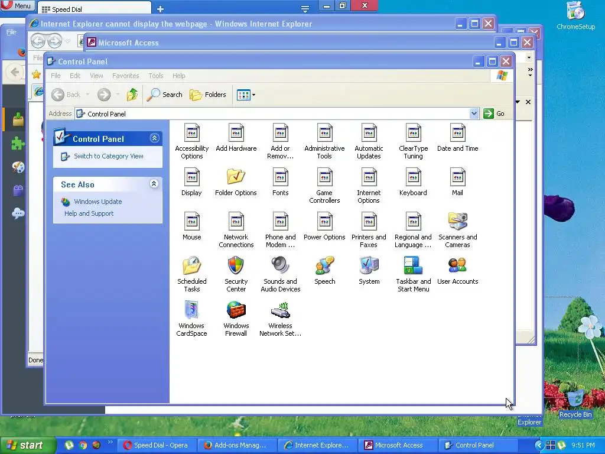Open new tab in Opera window
This screenshot has height=454, width=605.
point(161,9)
